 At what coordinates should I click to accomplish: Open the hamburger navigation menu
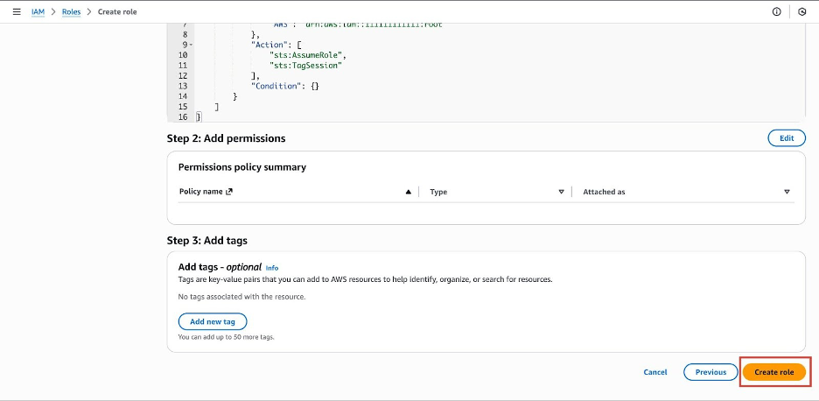(x=17, y=11)
